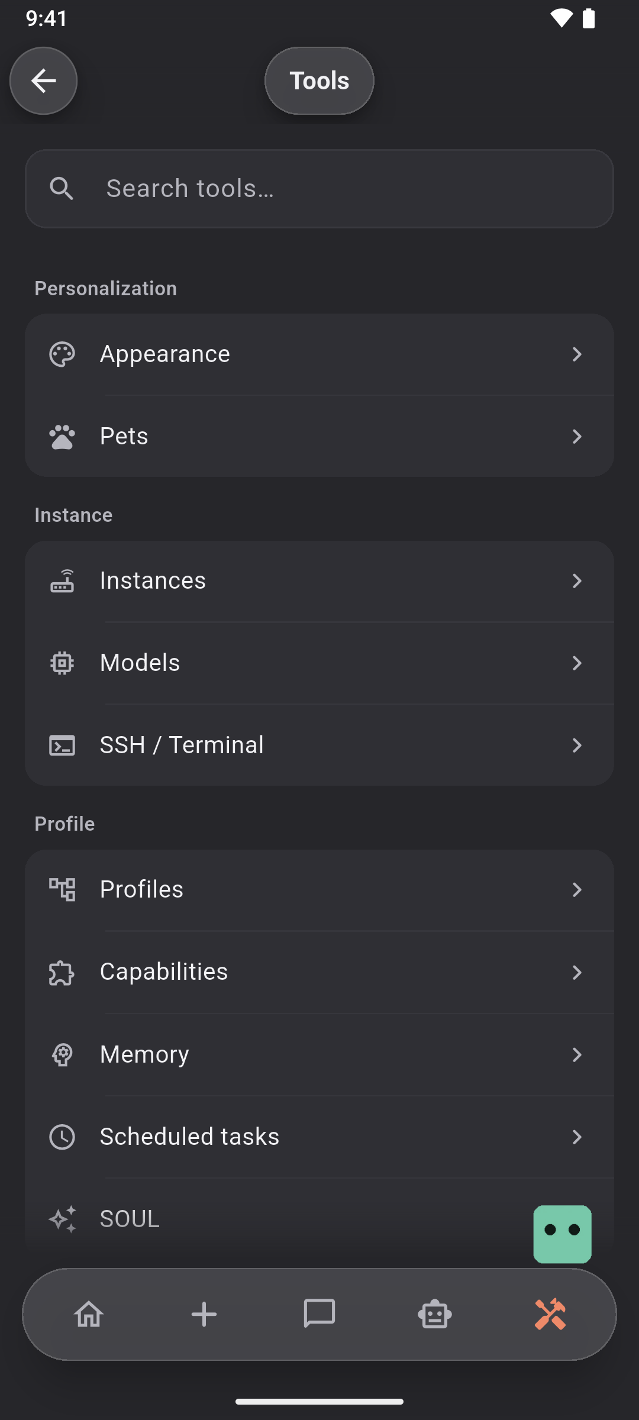The height and width of the screenshot is (1420, 639).
Task: Expand the Appearance row chevron
Action: pyautogui.click(x=577, y=354)
